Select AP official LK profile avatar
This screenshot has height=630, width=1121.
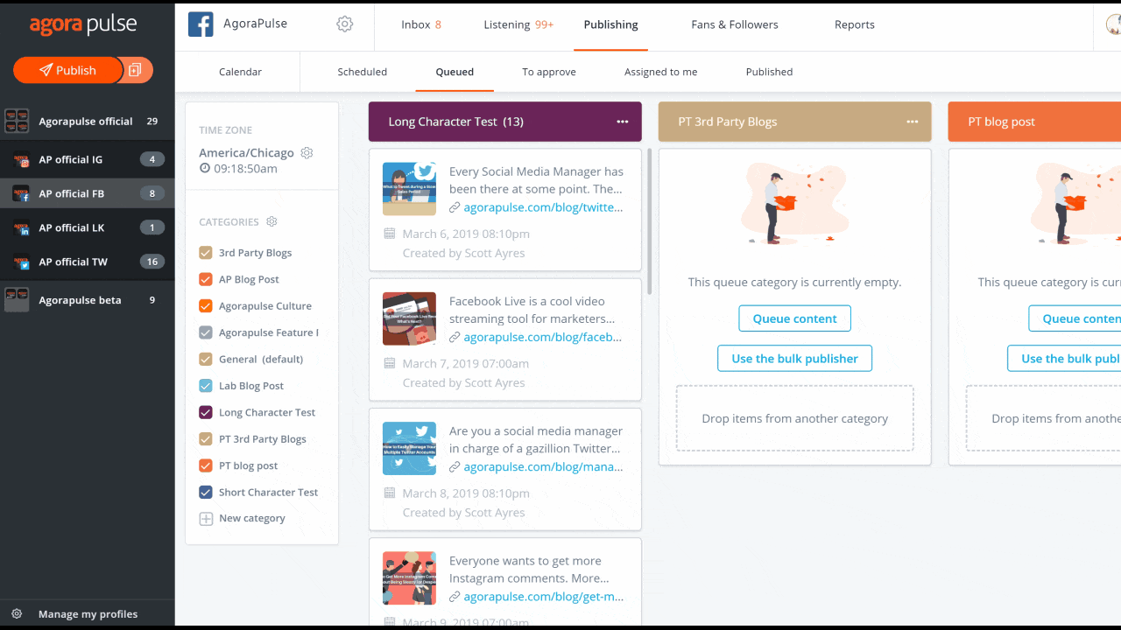21,227
